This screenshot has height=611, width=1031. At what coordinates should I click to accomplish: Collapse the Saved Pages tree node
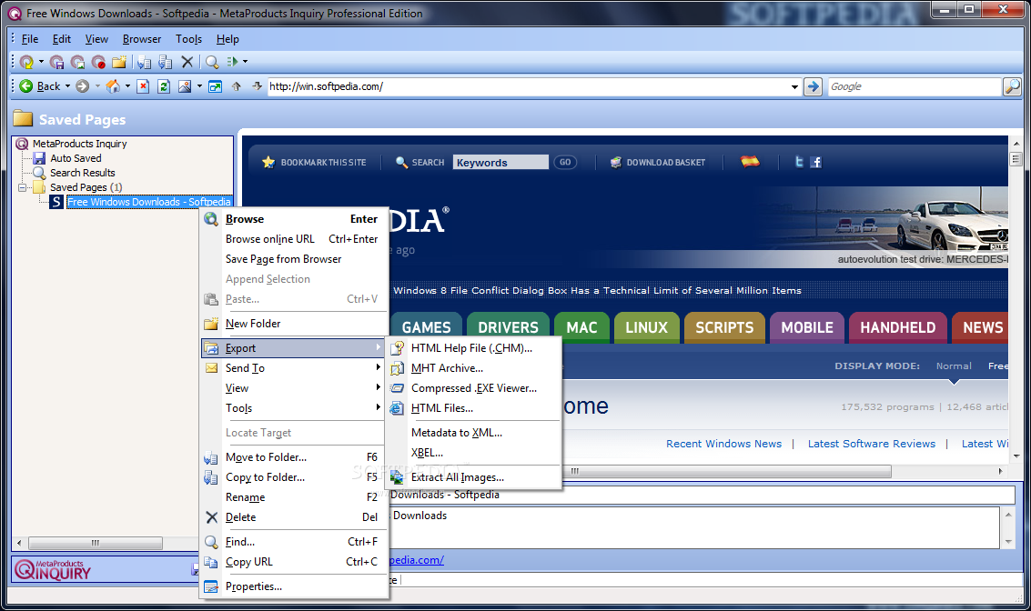[23, 187]
